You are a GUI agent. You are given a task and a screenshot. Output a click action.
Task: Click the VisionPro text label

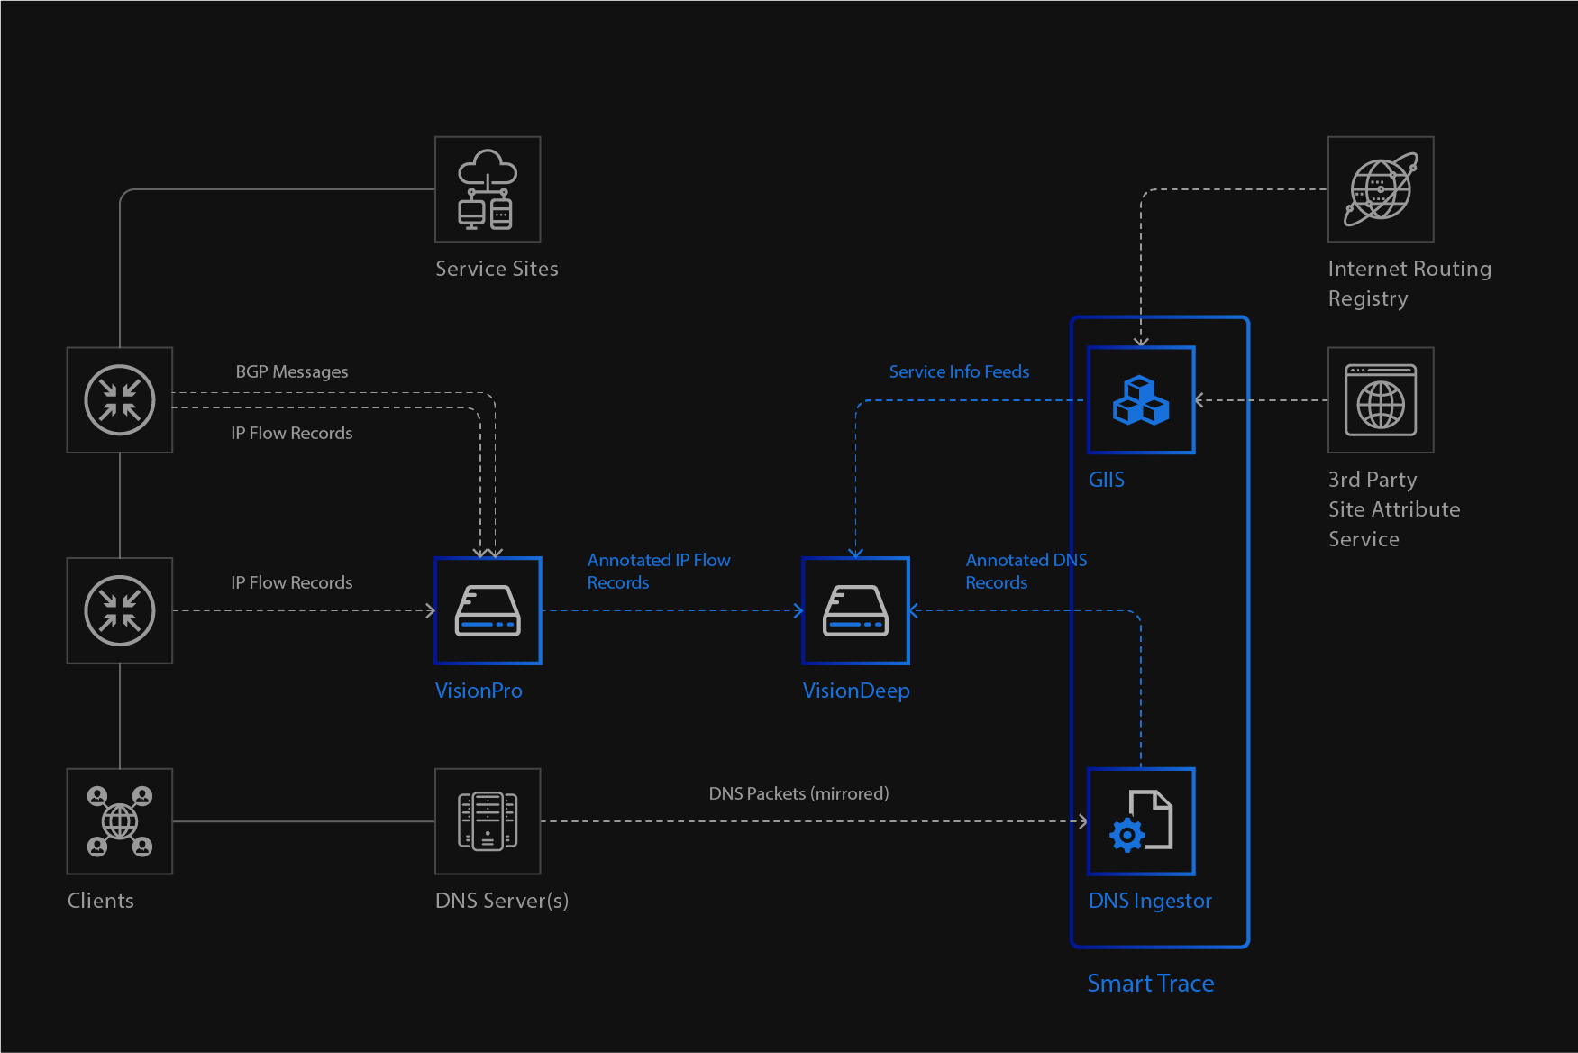pyautogui.click(x=479, y=691)
